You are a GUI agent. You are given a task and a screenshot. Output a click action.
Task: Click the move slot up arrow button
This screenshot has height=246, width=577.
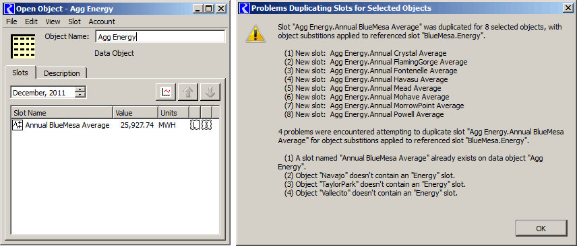click(188, 92)
